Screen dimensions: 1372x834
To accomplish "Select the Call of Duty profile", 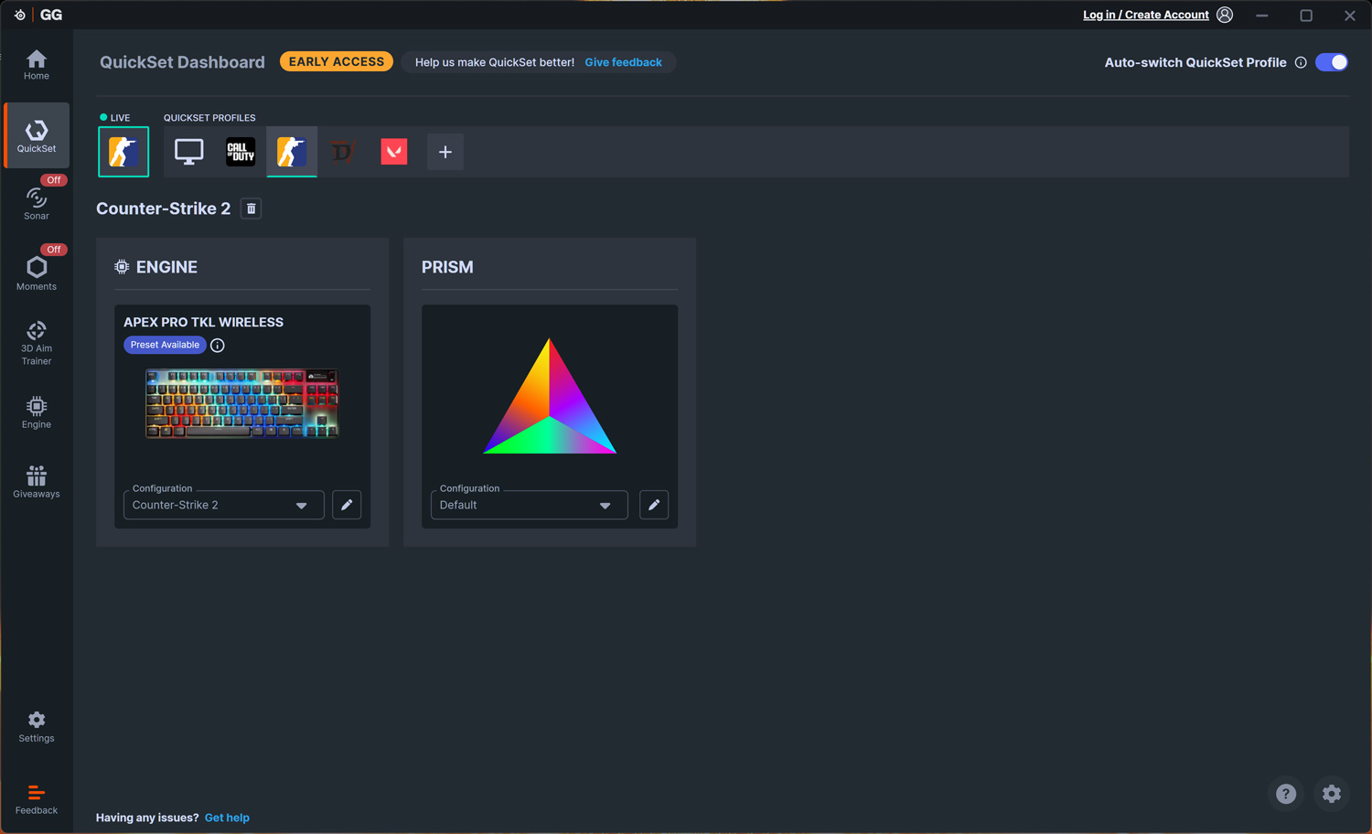I will click(241, 152).
